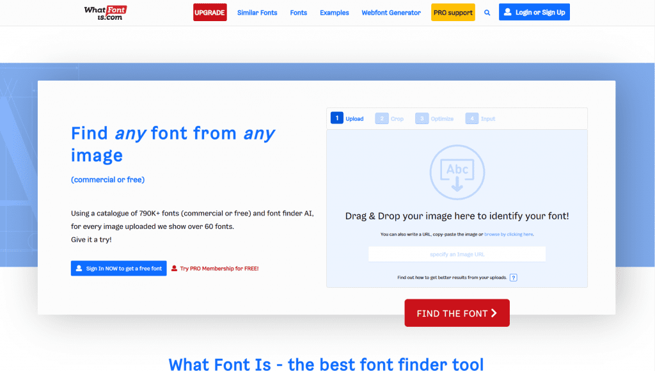Image resolution: width=655 pixels, height=371 pixels.
Task: Click the 'Drag & Drop your image here' text
Action: click(457, 216)
